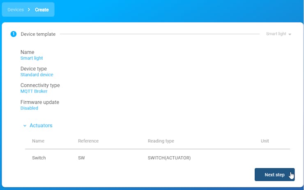The height and width of the screenshot is (190, 304).
Task: Select the Switch actuator name cell
Action: click(39, 158)
